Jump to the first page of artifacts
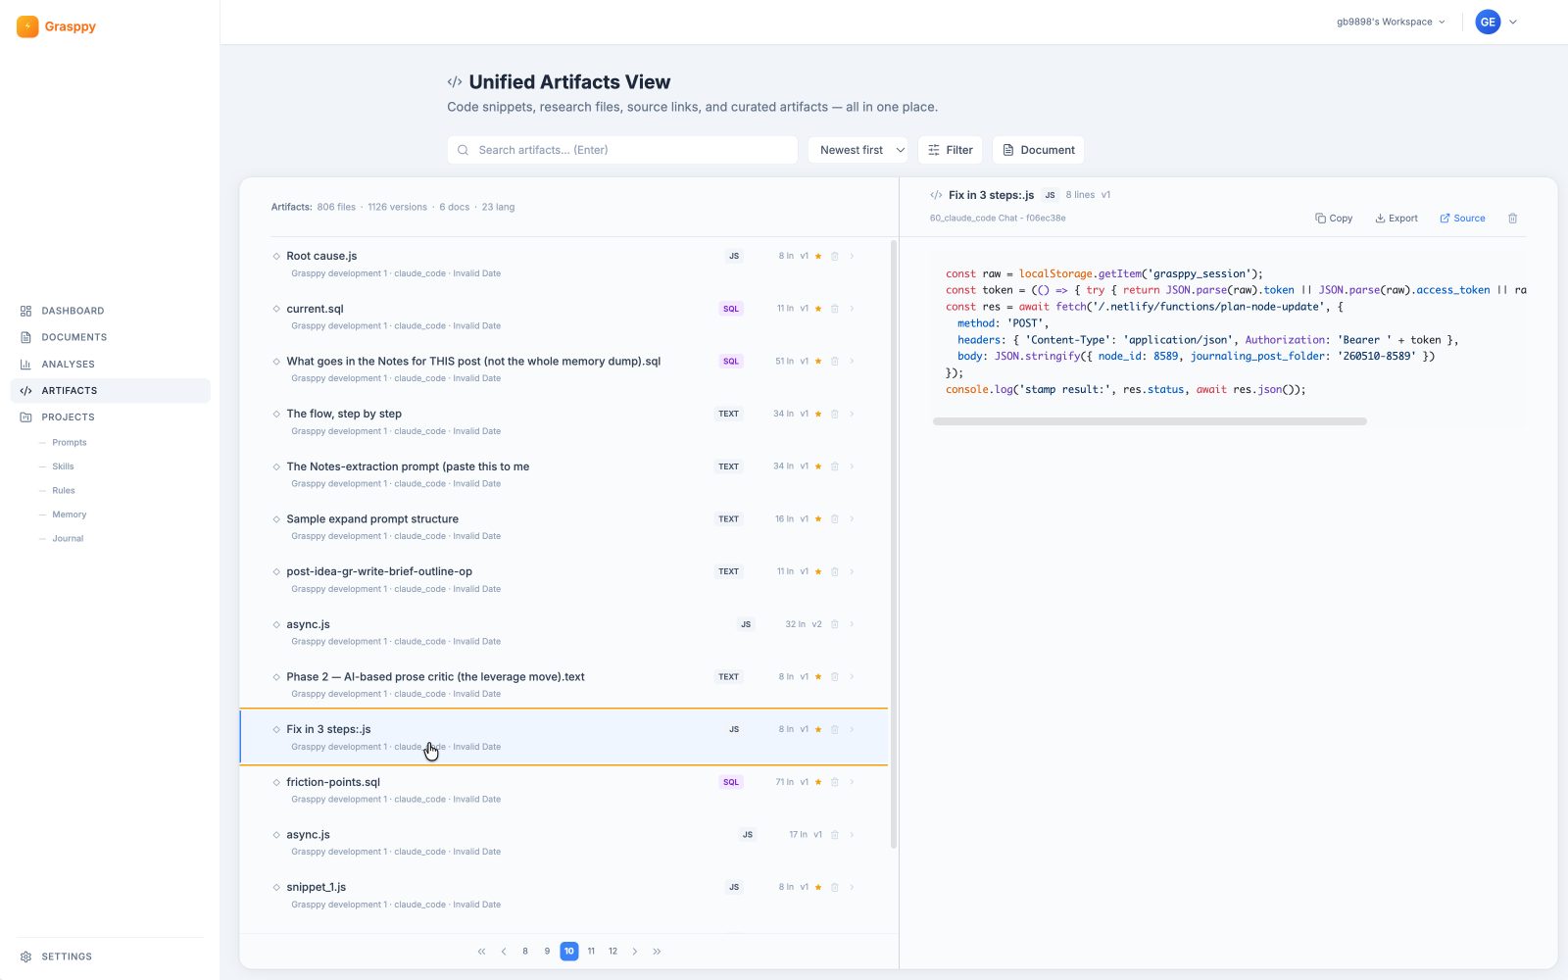 click(x=481, y=952)
